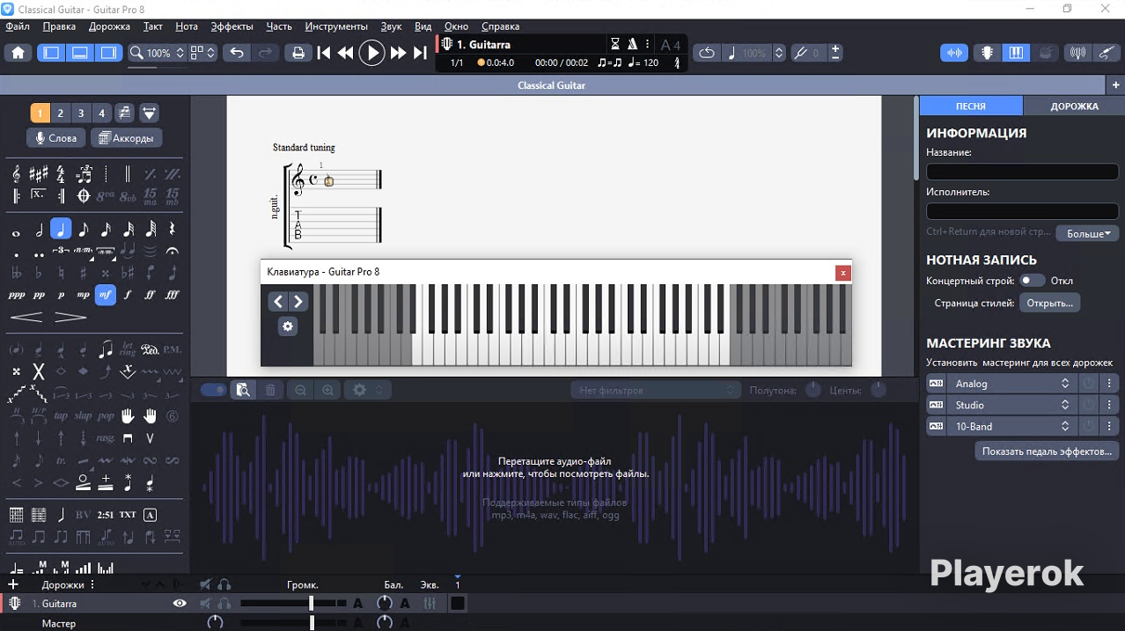This screenshot has height=631, width=1125.
Task: Open the zoom 100% dropdown
Action: point(158,53)
